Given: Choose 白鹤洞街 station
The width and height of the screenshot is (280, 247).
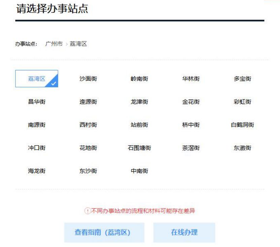Looking at the screenshot, I should [x=242, y=125].
